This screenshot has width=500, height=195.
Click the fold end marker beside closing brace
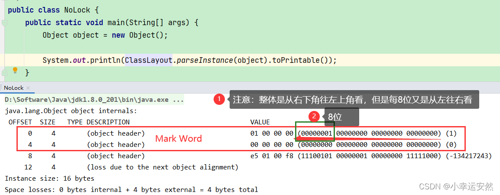pos(4,72)
